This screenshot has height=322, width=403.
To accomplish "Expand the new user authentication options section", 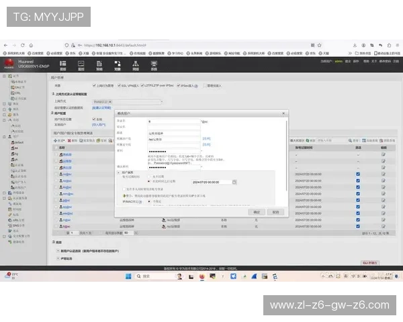I will pos(58,251).
